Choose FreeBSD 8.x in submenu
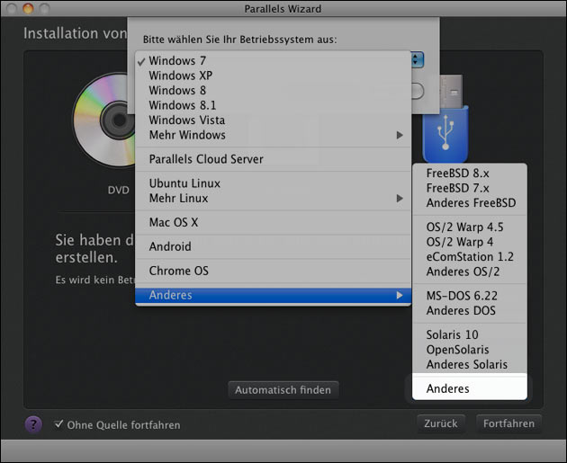 tap(470, 174)
